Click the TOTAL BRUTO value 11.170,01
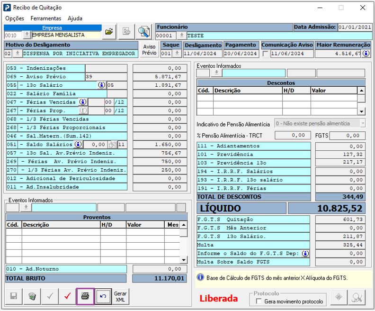Viewport: 375px width, 311px height. pyautogui.click(x=160, y=278)
